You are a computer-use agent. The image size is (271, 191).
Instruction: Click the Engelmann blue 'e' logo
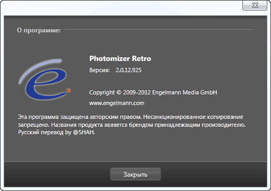(x=45, y=80)
